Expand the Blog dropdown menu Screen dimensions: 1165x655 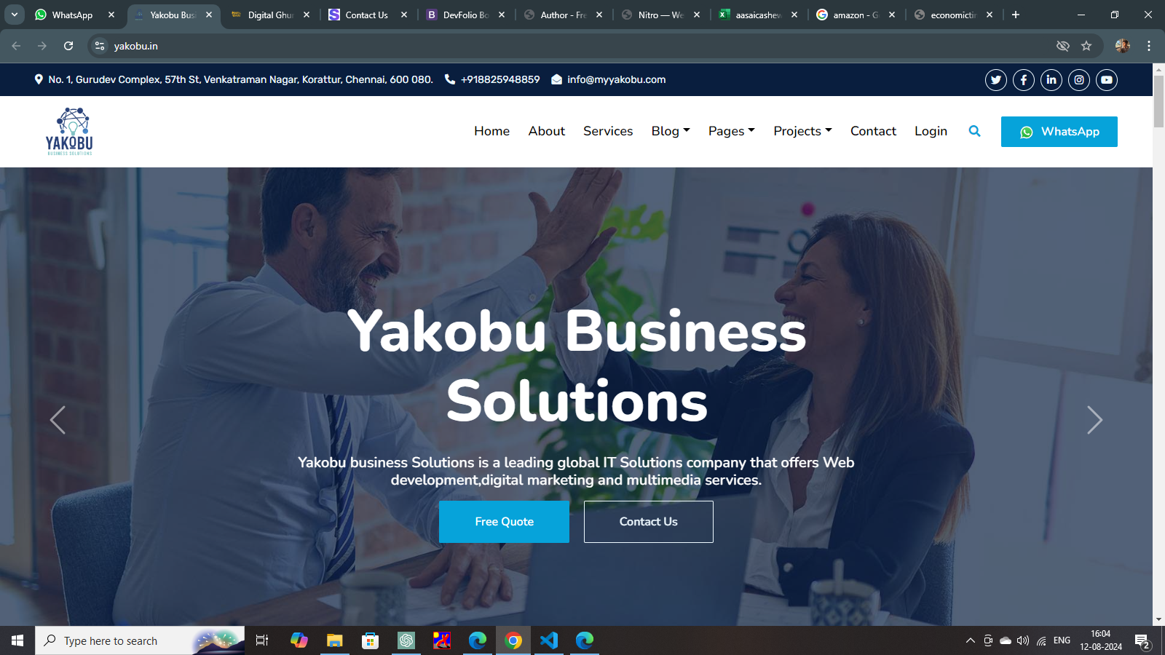[x=671, y=131]
